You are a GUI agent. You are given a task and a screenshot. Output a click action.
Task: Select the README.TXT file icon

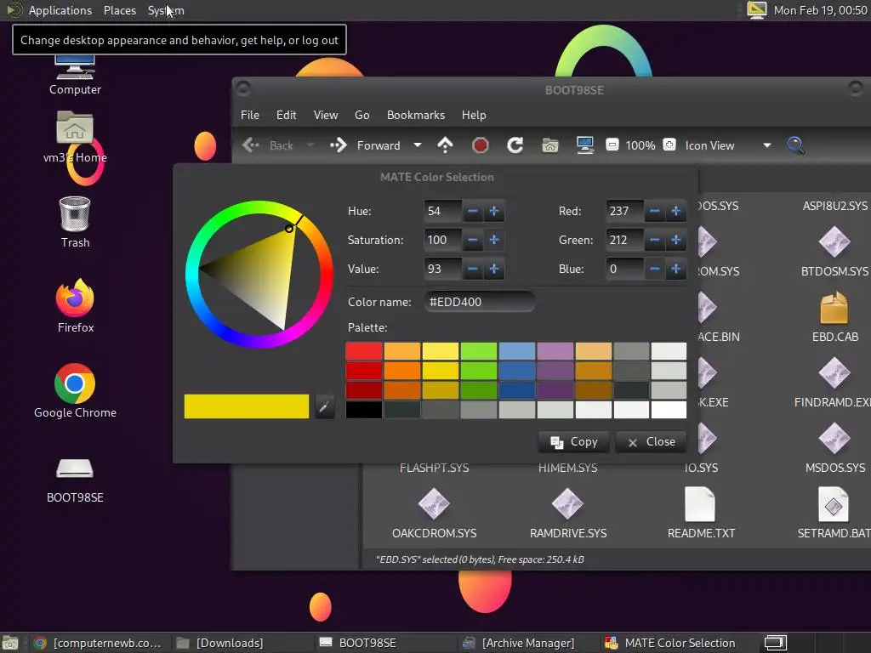click(700, 505)
